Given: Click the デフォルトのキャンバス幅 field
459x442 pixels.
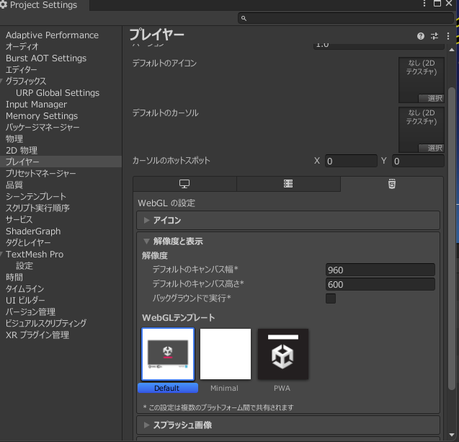Looking at the screenshot, I should coord(380,270).
